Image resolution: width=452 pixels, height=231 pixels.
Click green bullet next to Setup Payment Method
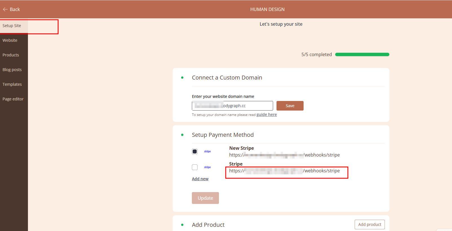tap(182, 135)
